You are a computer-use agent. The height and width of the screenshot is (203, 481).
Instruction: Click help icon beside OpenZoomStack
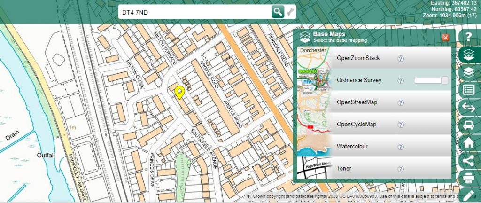401,59
